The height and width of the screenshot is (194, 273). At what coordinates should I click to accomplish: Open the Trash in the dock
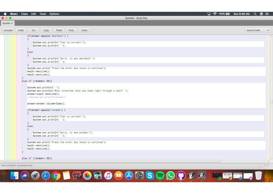click(258, 176)
